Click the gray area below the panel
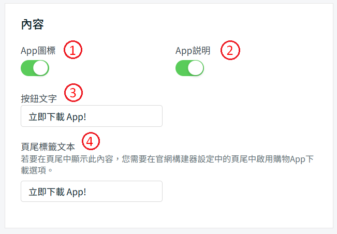The image size is (337, 234). 168,231
